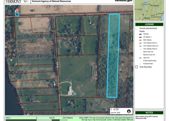The height and width of the screenshot is (121, 169).
Task: Click the Town Boundary legend label
Action: (145, 67)
